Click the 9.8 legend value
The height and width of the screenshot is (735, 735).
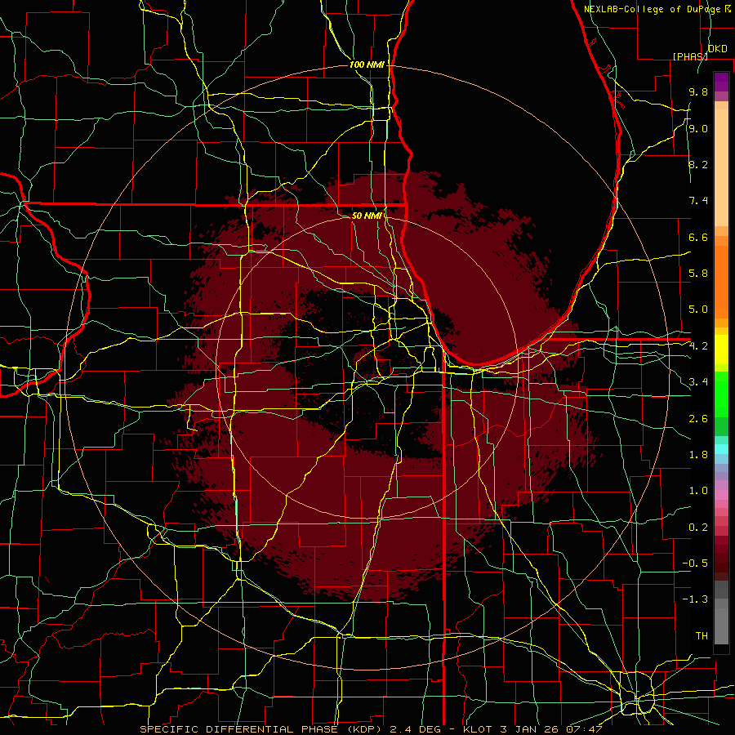698,91
